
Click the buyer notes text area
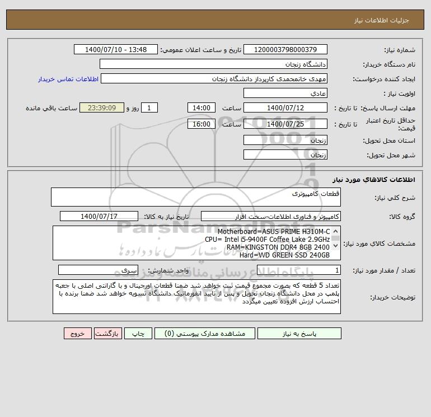(196, 297)
